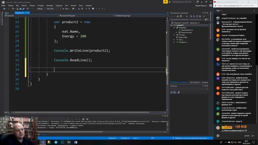The width and height of the screenshot is (258, 145).
Task: Click the output window clear all icon
Action: 83,119
